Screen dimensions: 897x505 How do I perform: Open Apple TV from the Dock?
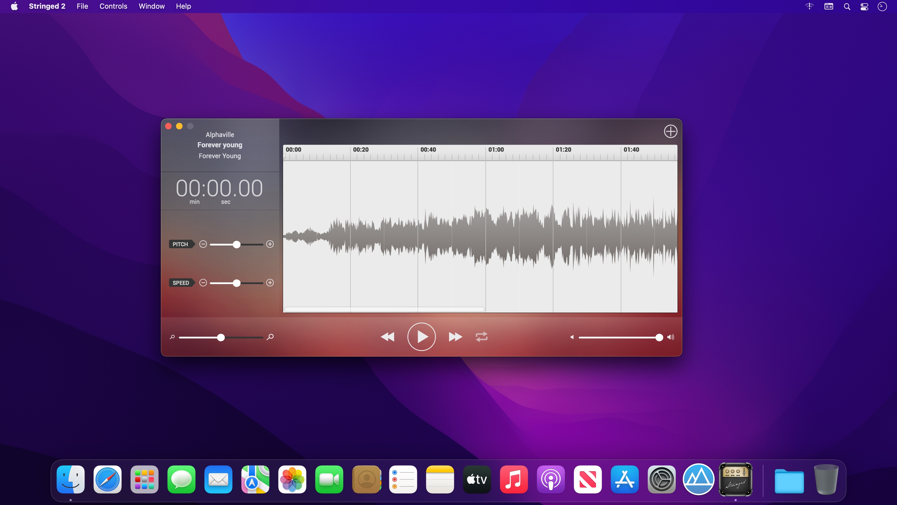click(x=477, y=479)
